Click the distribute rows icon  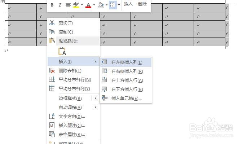coord(52,79)
